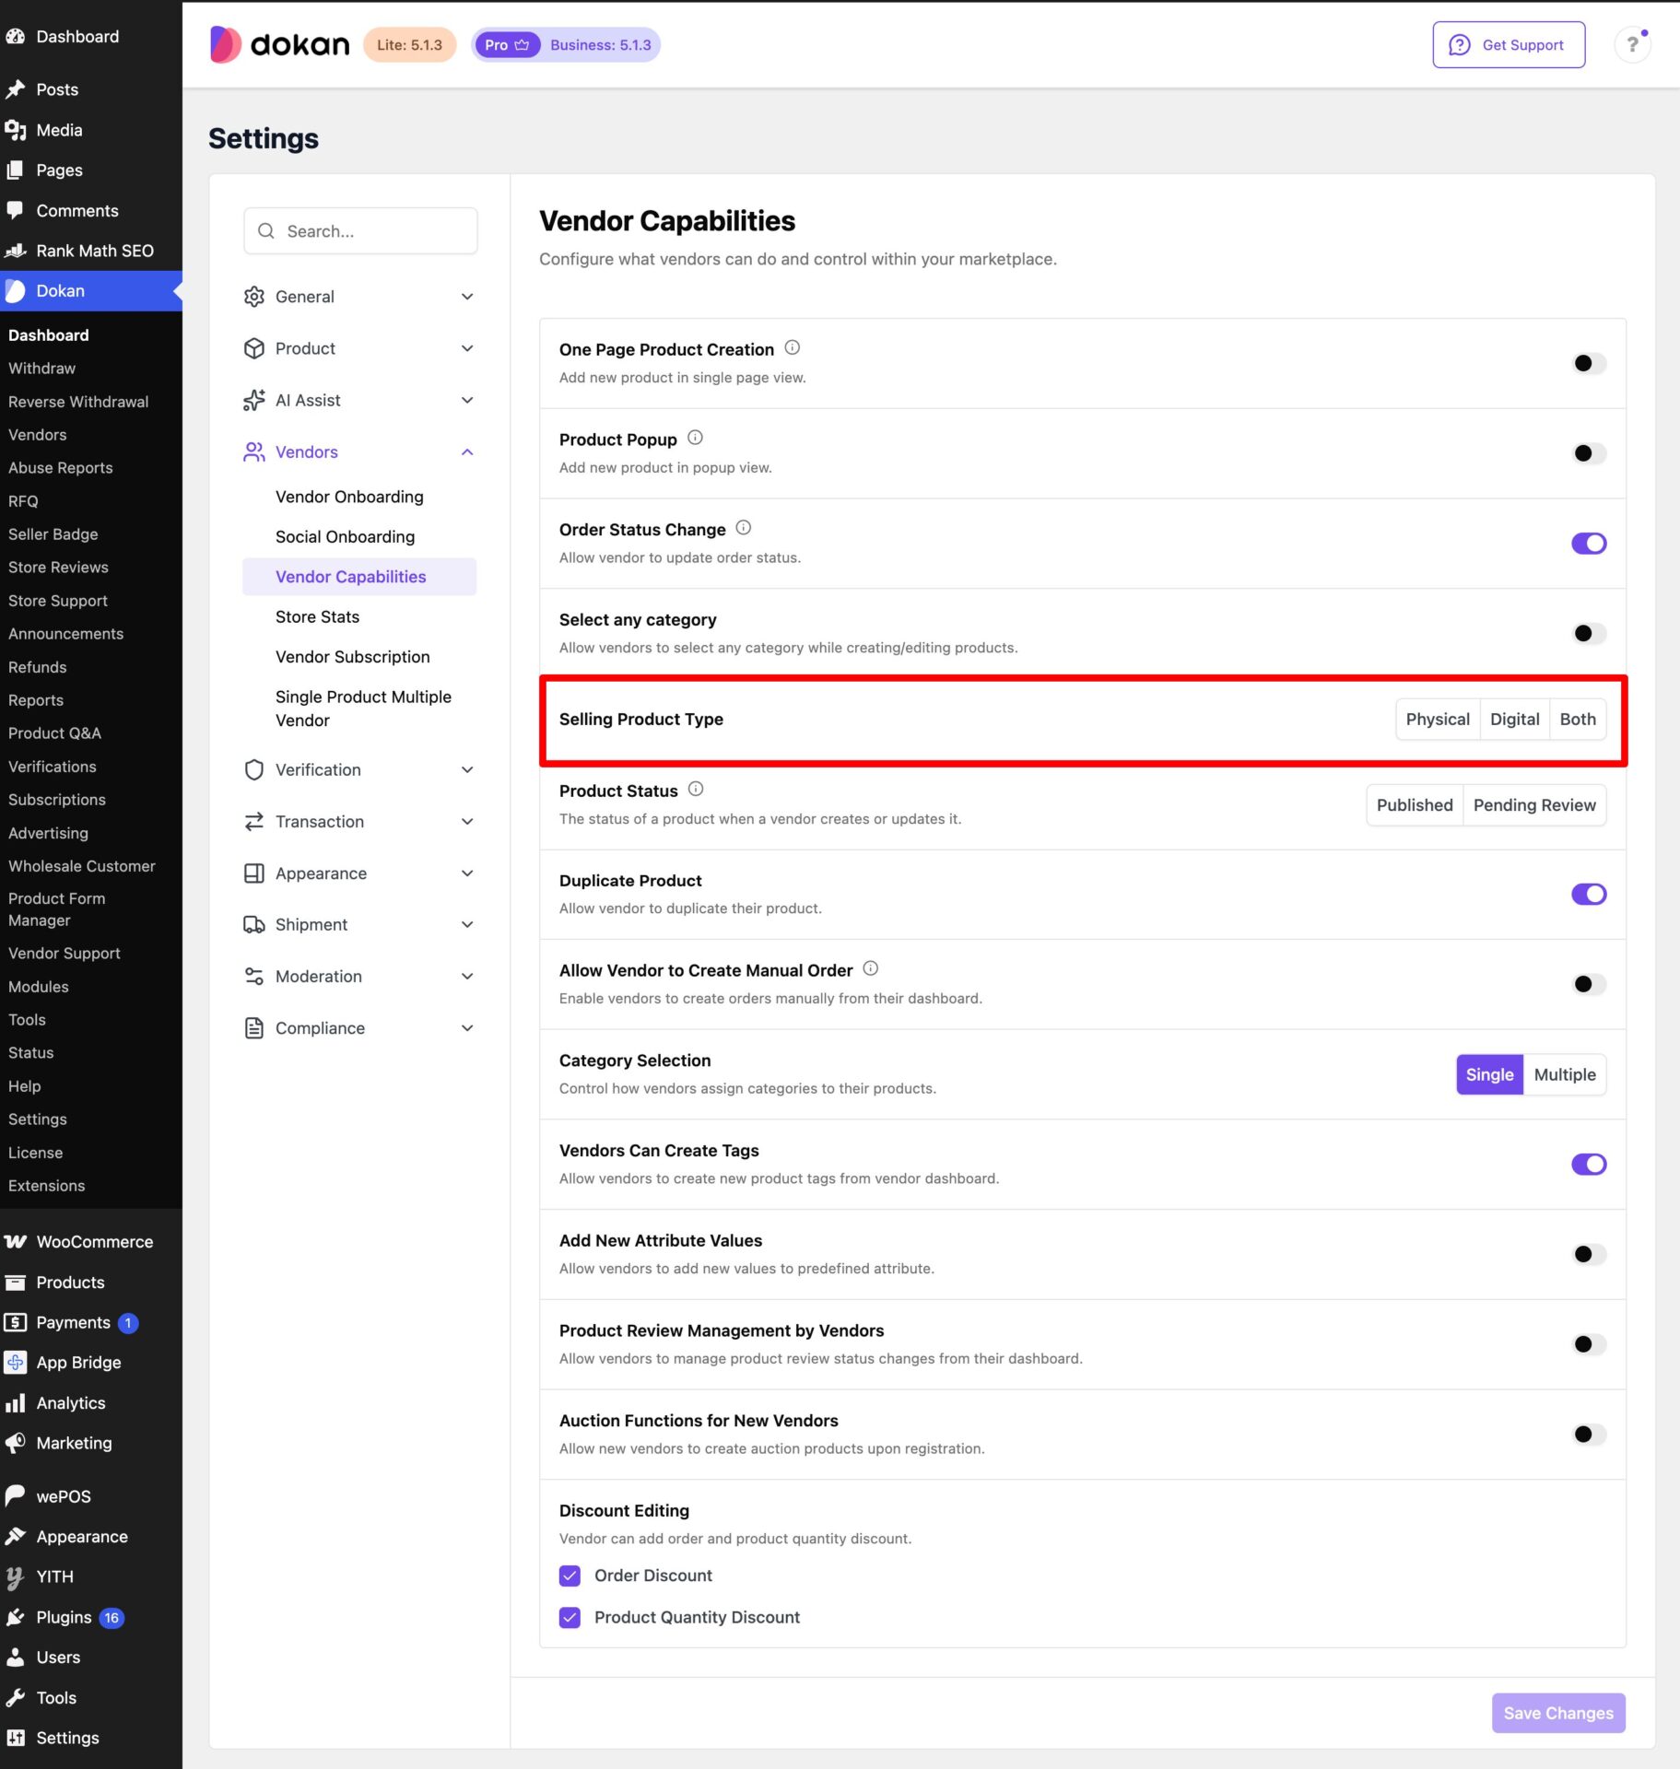The width and height of the screenshot is (1680, 1769).
Task: Enable One Page Product Creation toggle
Action: (1589, 363)
